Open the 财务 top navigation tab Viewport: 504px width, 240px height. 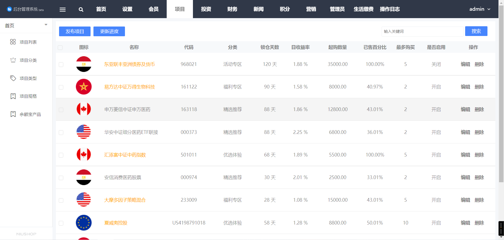[232, 9]
